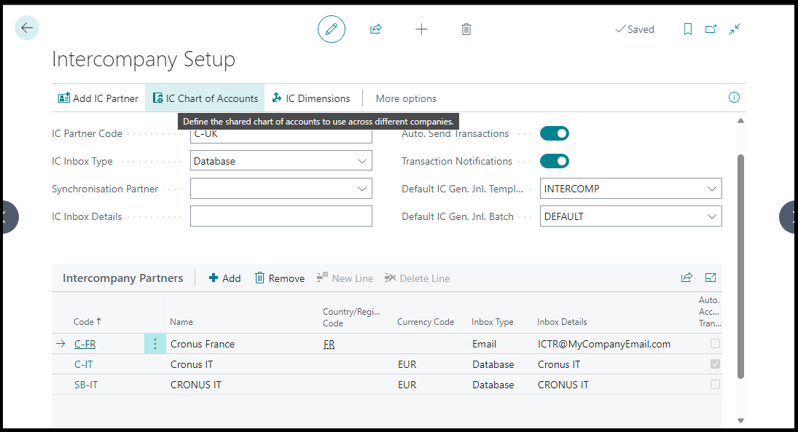Screen dimensions: 798x432
Task: Expand the IC Inbox Type dropdown
Action: click(362, 161)
